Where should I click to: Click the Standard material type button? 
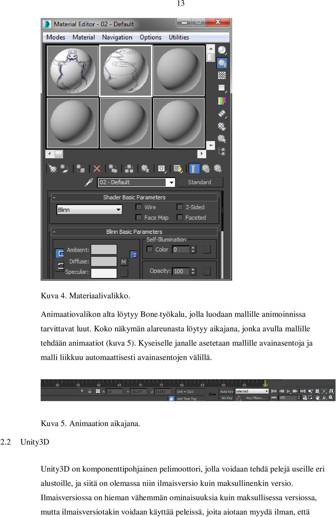pos(199,182)
